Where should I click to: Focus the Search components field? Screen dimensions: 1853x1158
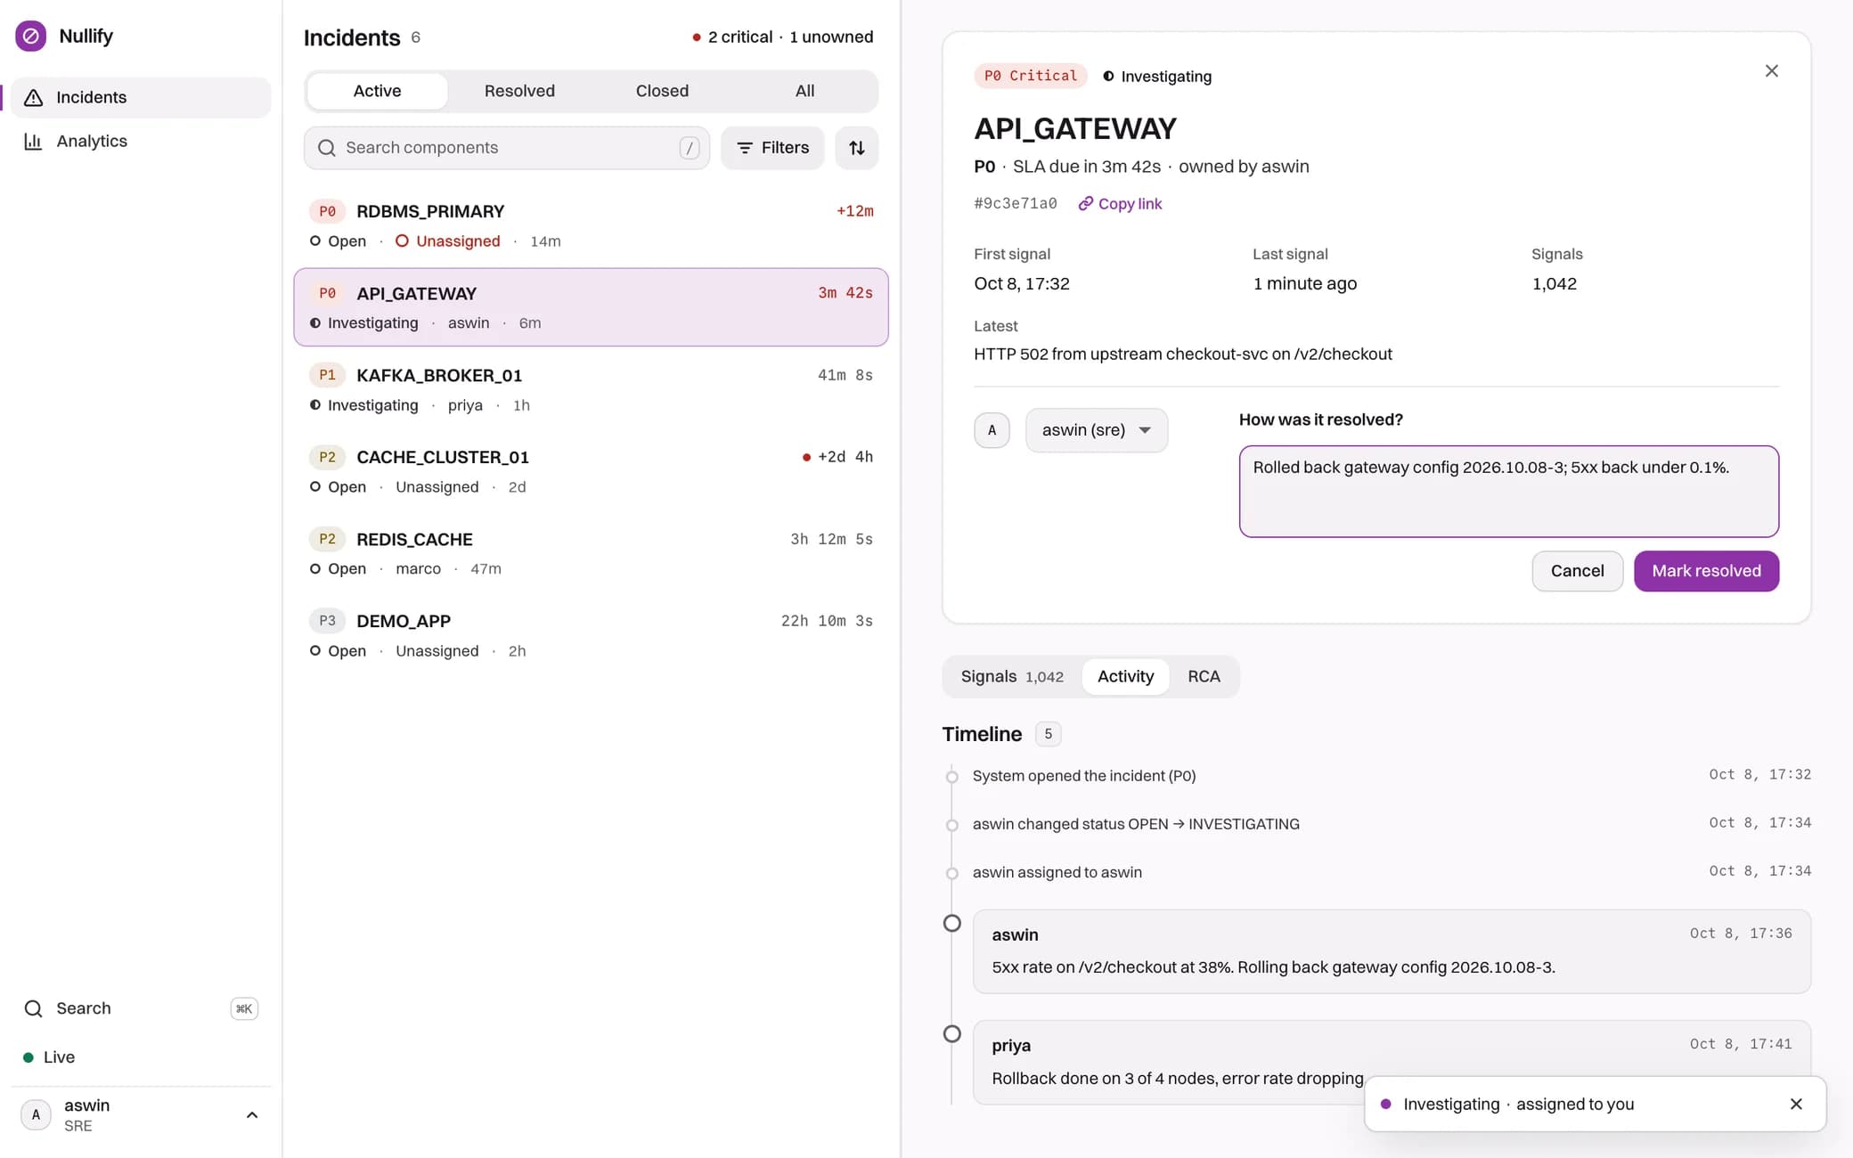point(507,148)
